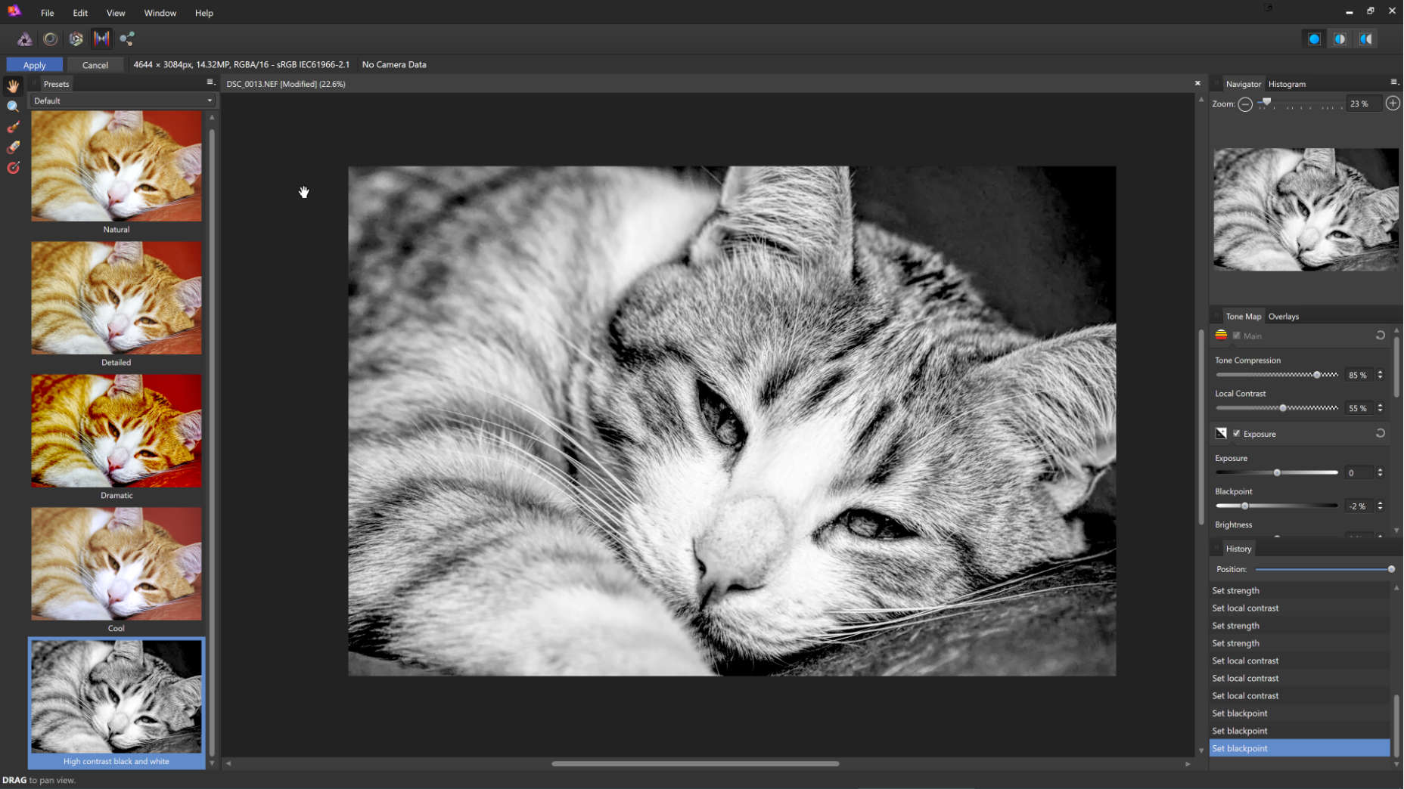
Task: Select the Overlay Erase tool
Action: (x=13, y=147)
